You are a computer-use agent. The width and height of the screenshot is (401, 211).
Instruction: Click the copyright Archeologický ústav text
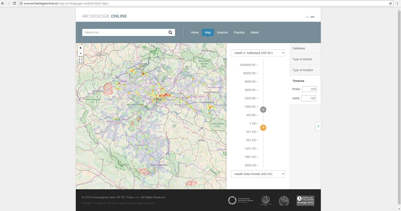(x=123, y=197)
